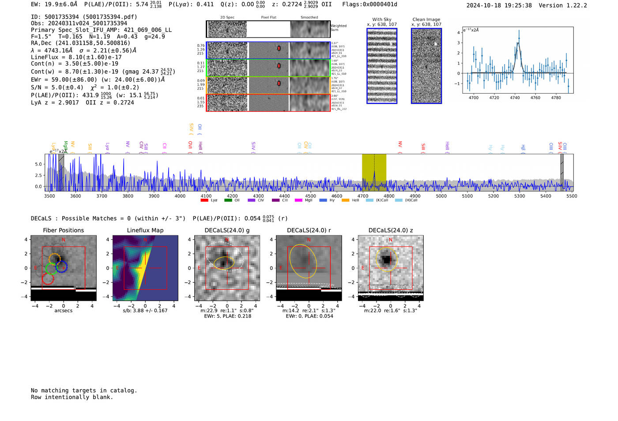Click the 'Row intentionally blank.' text
Image resolution: width=618 pixels, height=421 pixels.
(72, 397)
